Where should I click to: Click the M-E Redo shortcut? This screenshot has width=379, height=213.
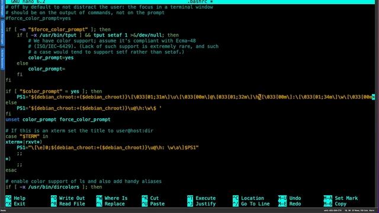click(290, 204)
